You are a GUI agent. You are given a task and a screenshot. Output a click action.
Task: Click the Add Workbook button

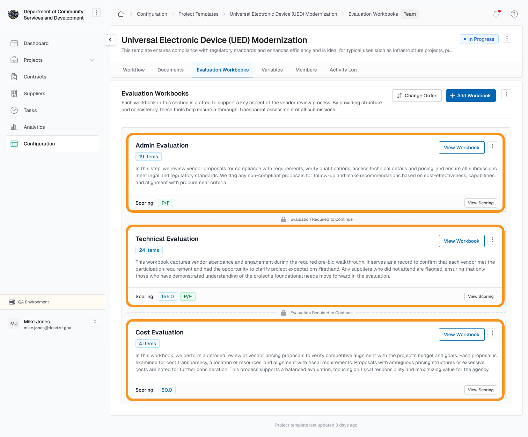pyautogui.click(x=470, y=96)
